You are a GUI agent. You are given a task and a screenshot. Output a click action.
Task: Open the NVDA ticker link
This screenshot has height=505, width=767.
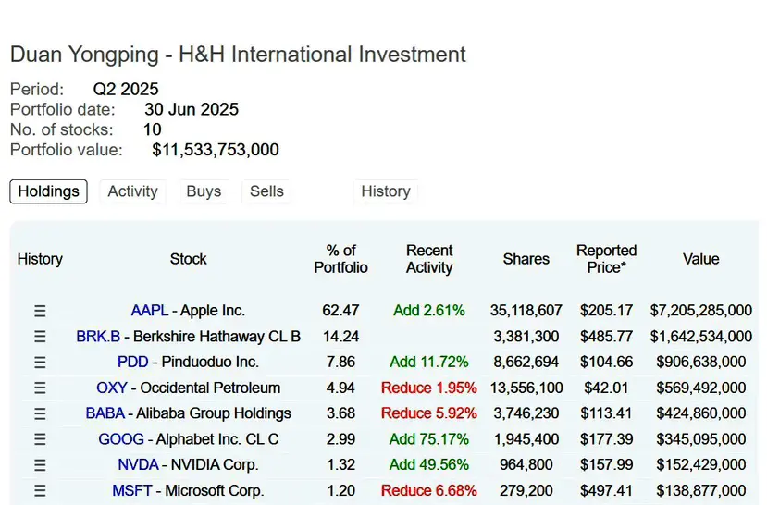point(138,464)
